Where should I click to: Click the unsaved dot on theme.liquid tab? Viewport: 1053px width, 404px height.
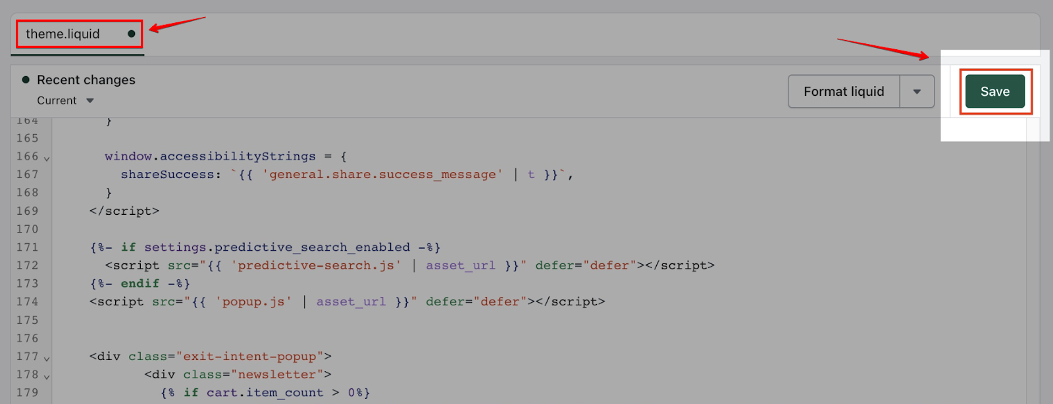(x=132, y=34)
